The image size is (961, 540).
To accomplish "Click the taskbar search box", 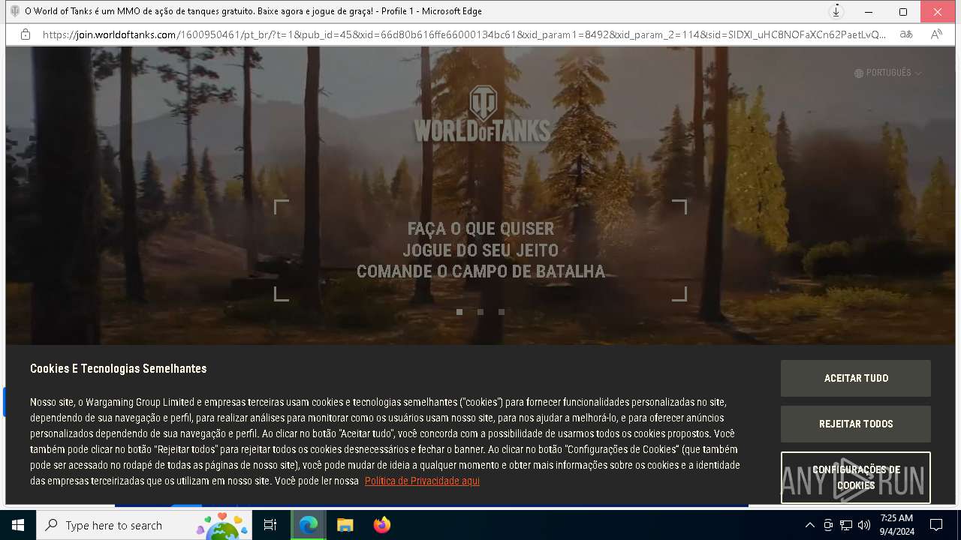I will coord(144,525).
